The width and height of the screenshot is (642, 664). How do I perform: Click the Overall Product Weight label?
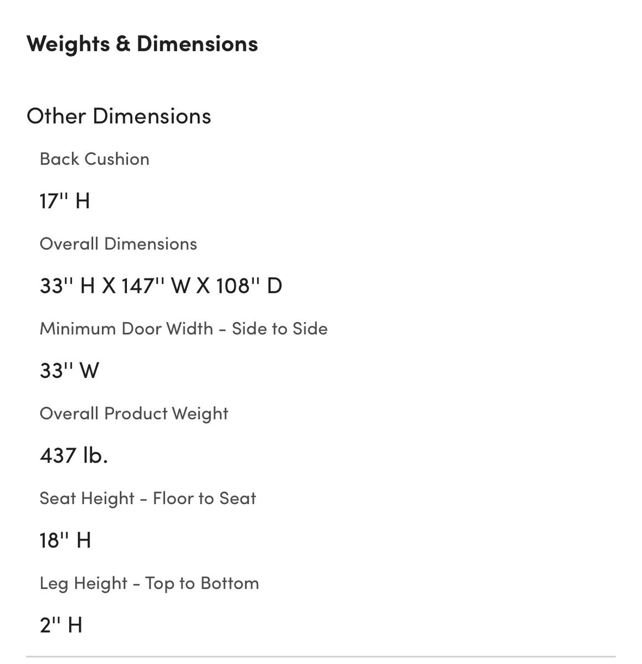(133, 414)
